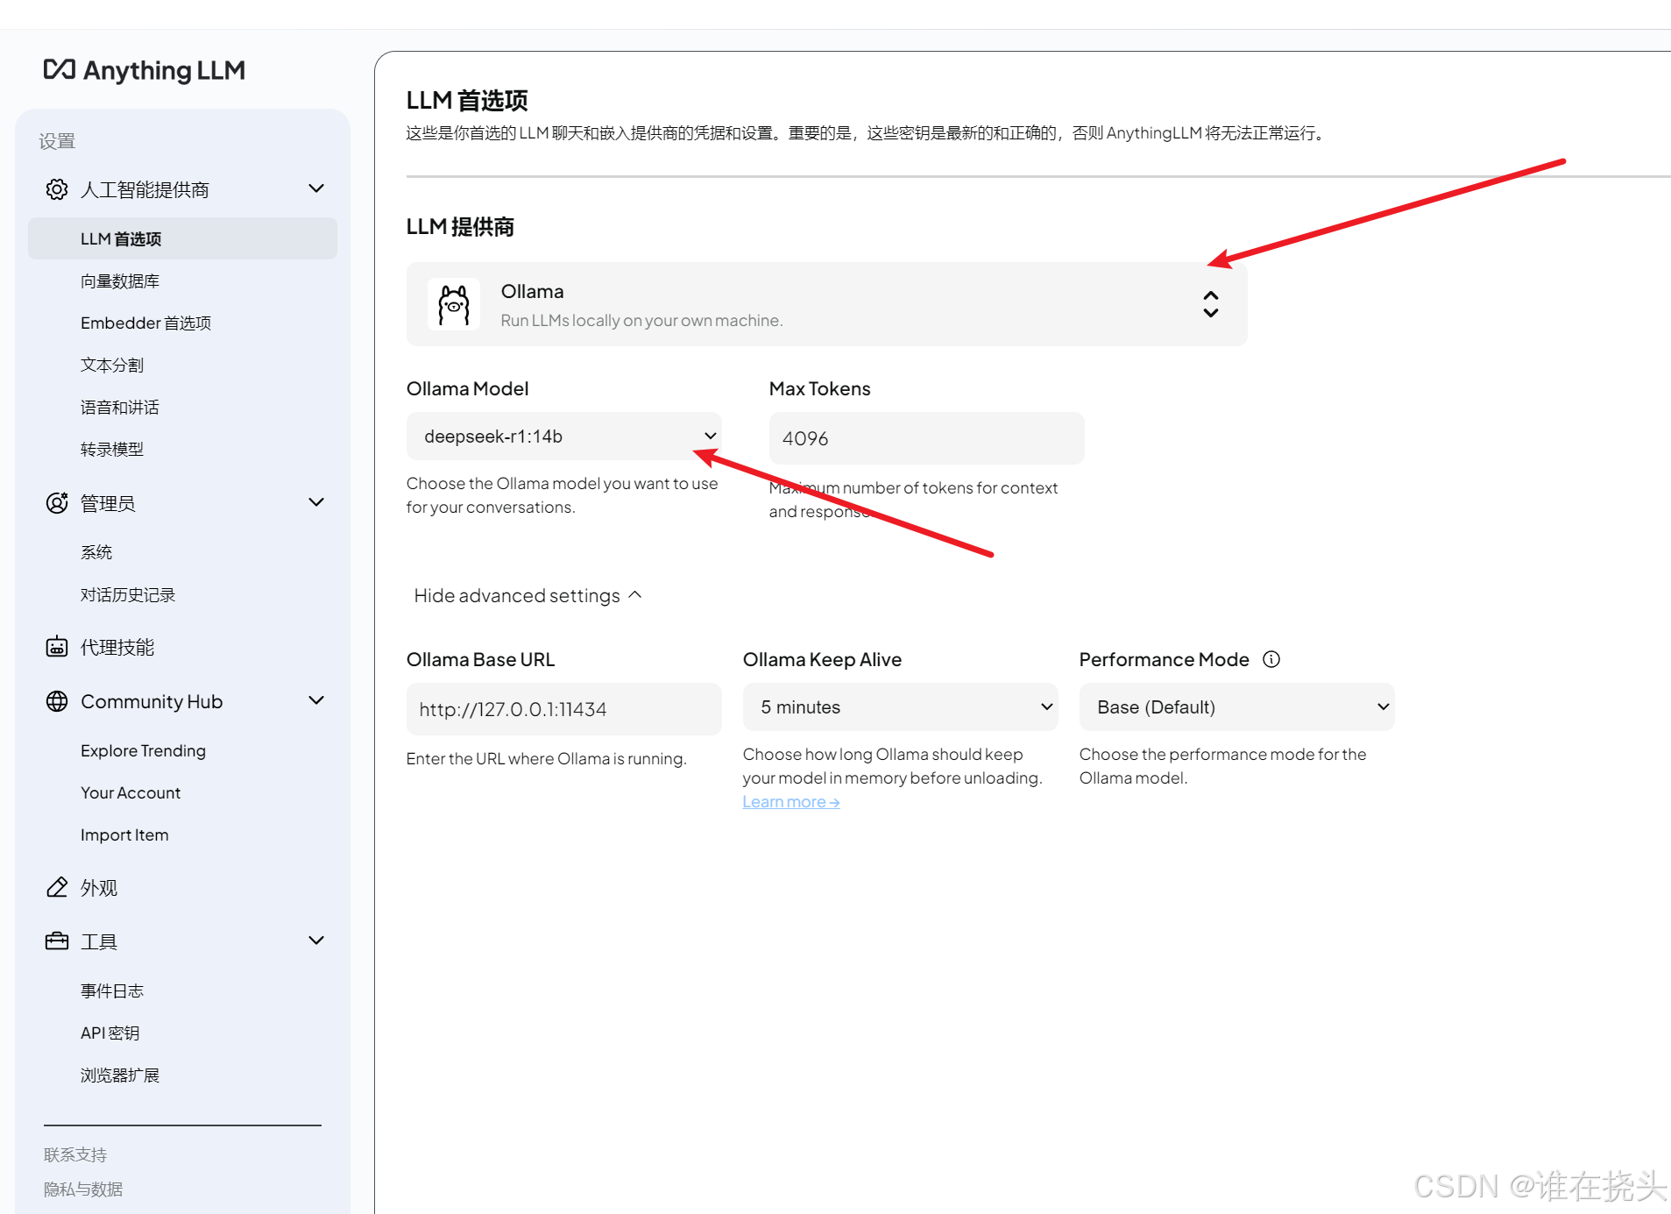Click the pencil icon for 外观
This screenshot has height=1214, width=1671.
pos(57,887)
